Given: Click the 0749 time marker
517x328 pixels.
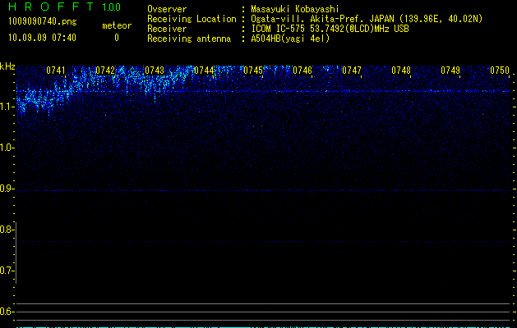Looking at the screenshot, I should [x=450, y=71].
